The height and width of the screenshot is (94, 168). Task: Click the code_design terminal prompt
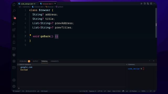[x=134, y=69]
